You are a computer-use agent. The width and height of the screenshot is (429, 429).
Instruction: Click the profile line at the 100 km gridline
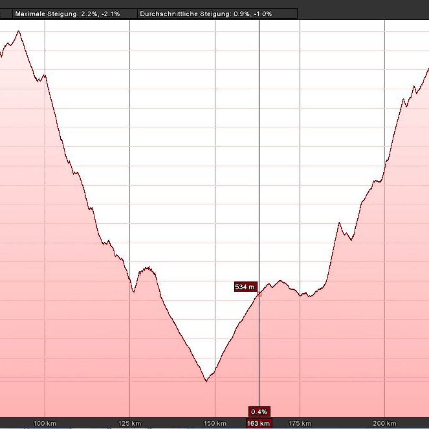45,77
